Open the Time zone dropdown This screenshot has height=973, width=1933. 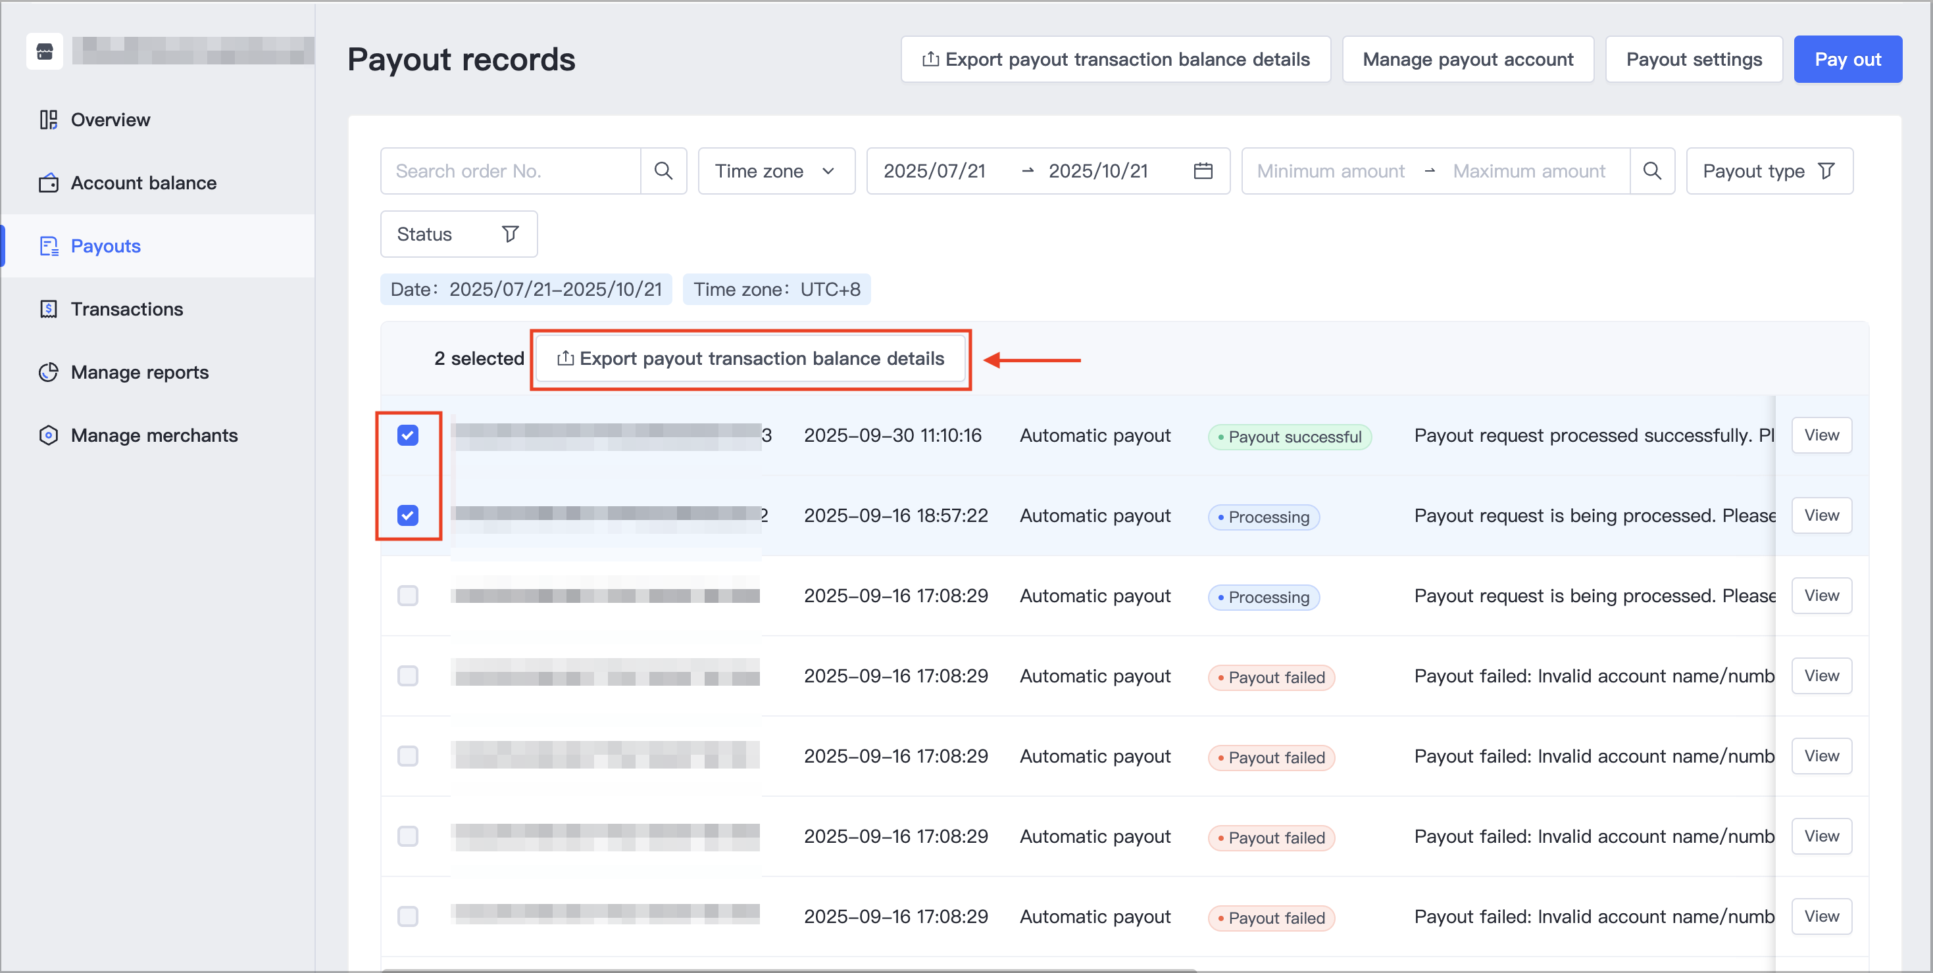pyautogui.click(x=776, y=171)
